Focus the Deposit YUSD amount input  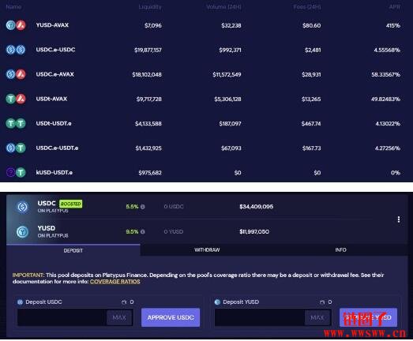coord(260,317)
